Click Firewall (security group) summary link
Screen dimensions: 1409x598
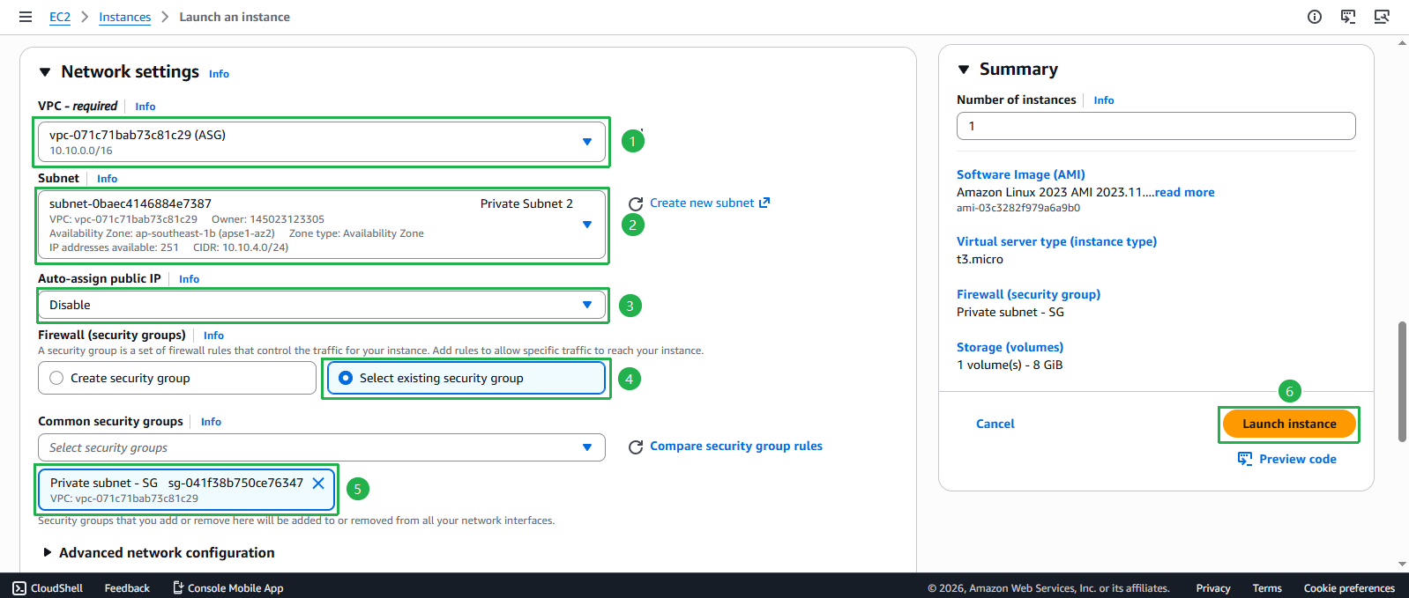click(1028, 294)
